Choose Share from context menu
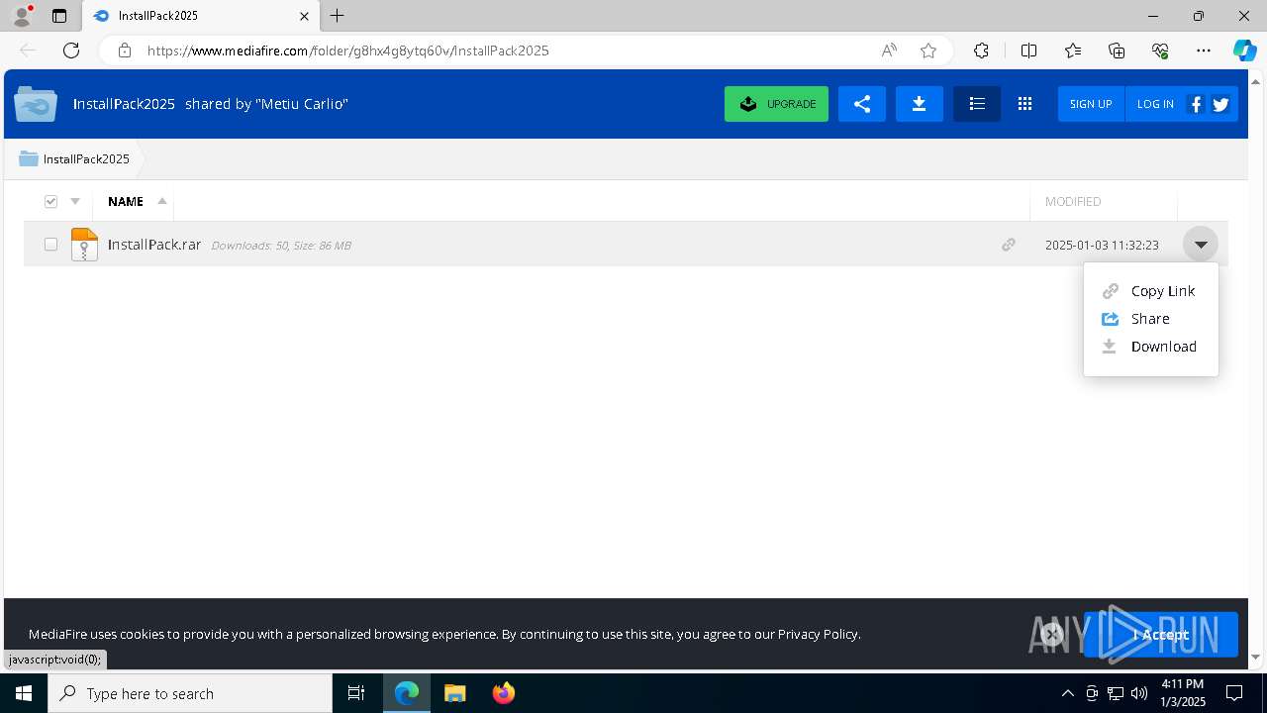This screenshot has width=1267, height=713. click(1150, 319)
